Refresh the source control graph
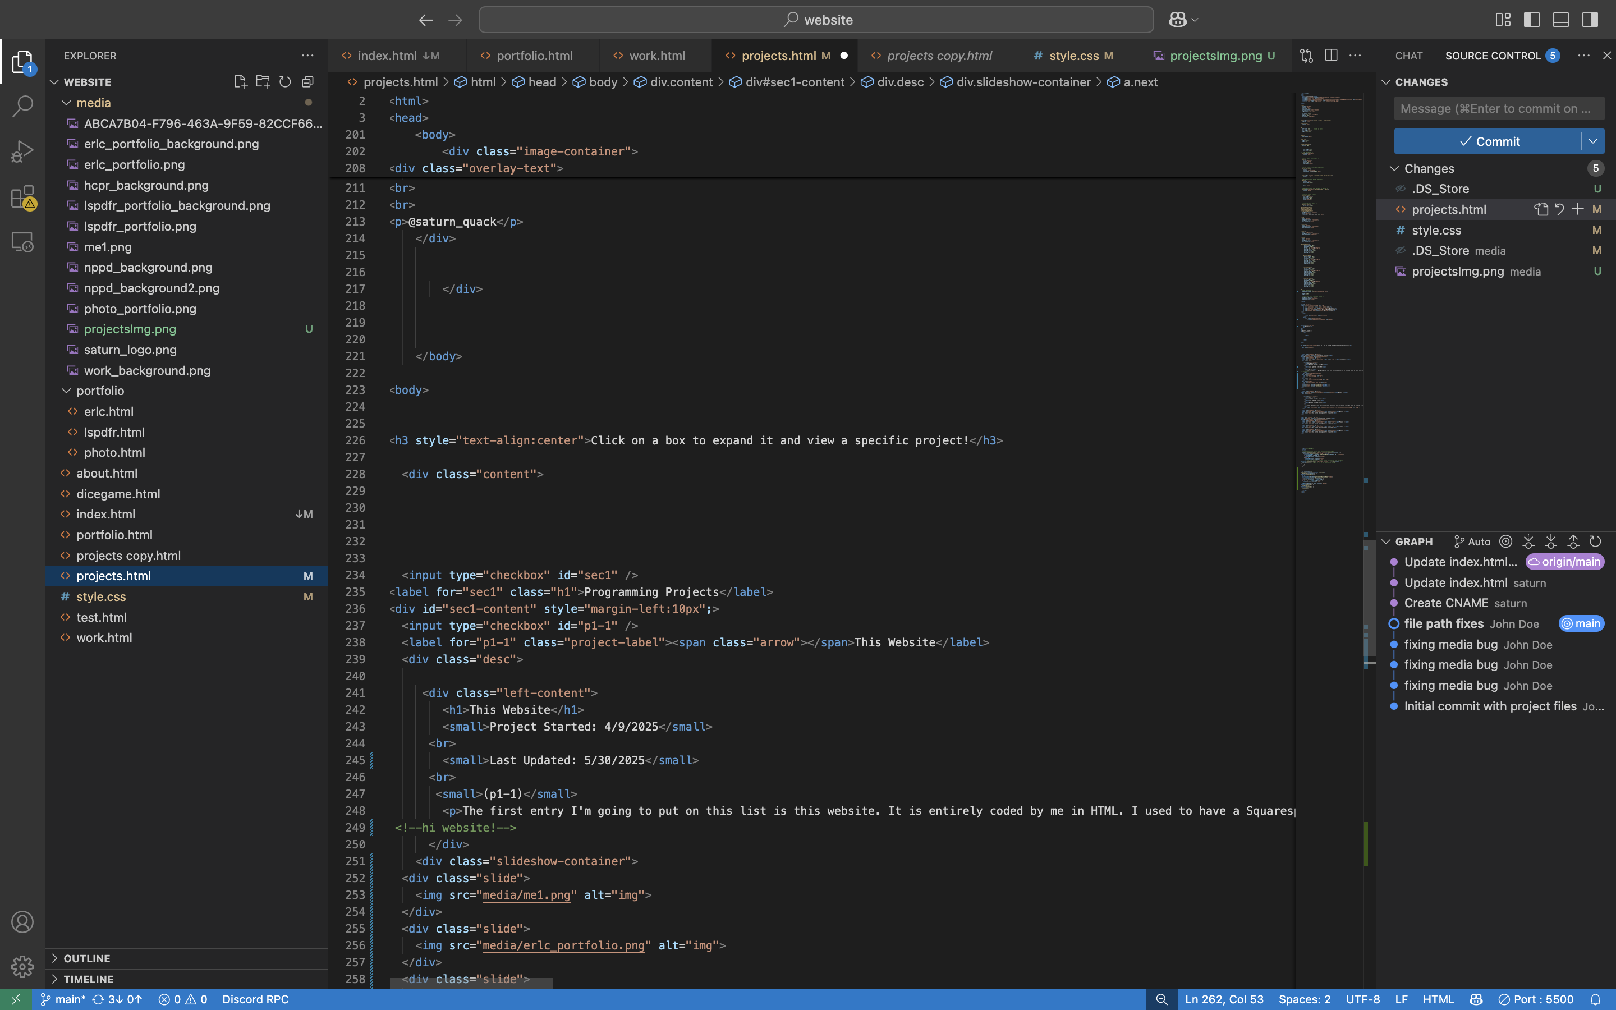 tap(1595, 541)
